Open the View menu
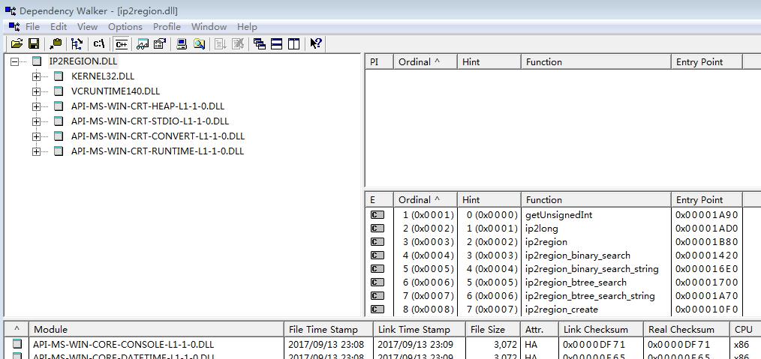Image resolution: width=761 pixels, height=359 pixels. 87,27
